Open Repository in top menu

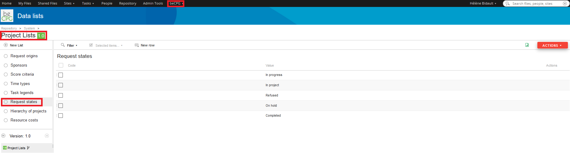click(128, 3)
